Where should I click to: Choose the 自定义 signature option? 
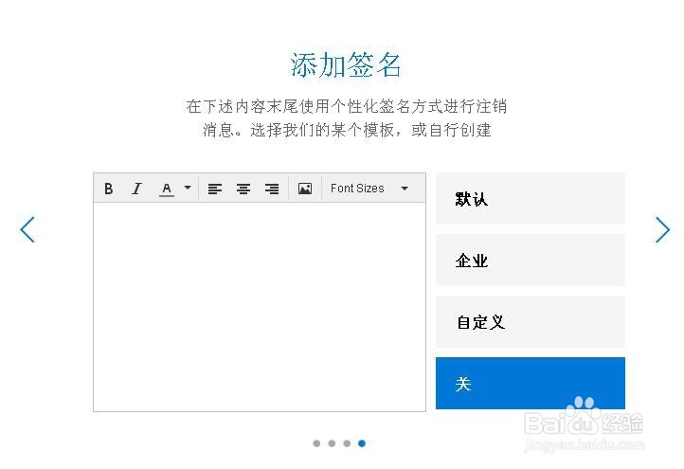click(x=530, y=321)
